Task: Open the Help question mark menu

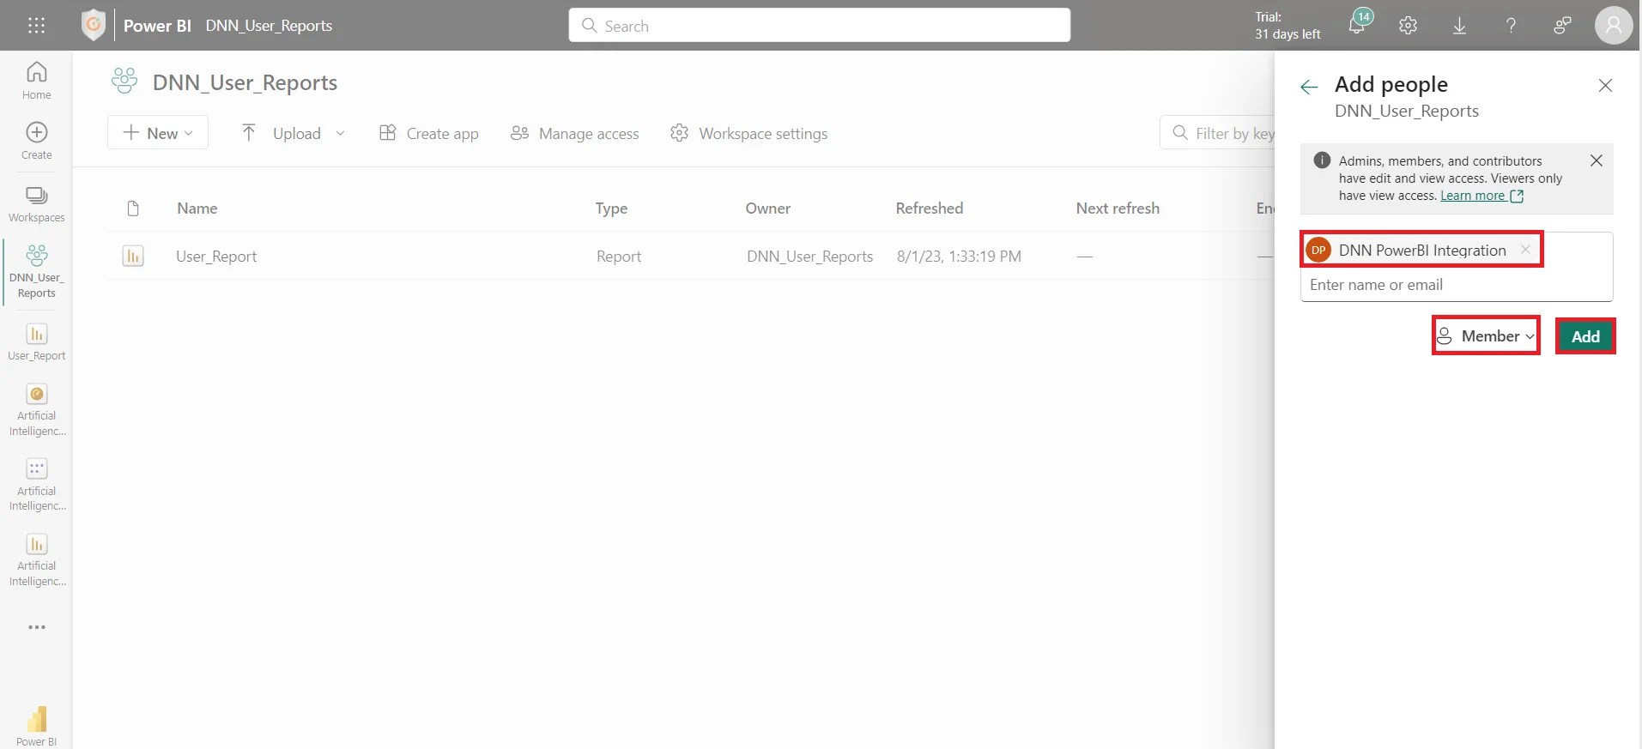Action: click(1511, 26)
